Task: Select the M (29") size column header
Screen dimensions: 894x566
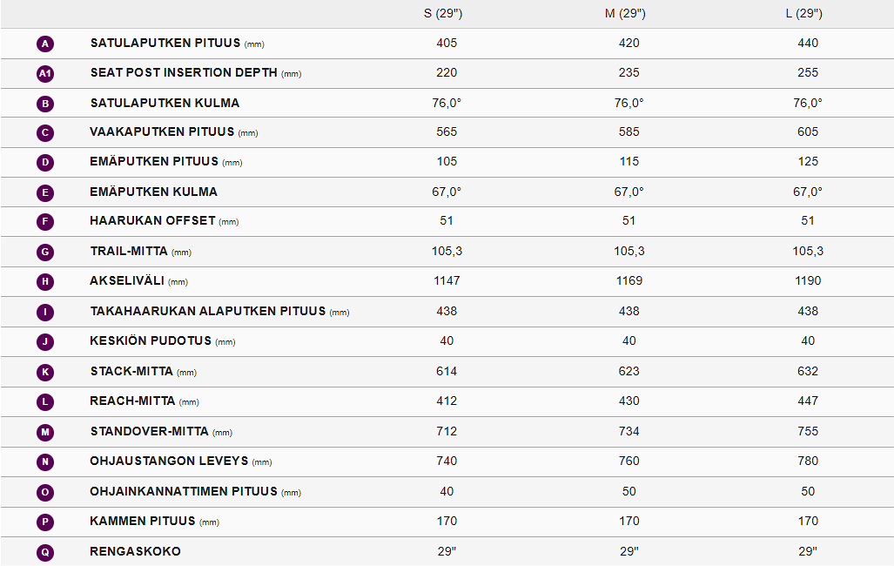Action: (x=628, y=13)
